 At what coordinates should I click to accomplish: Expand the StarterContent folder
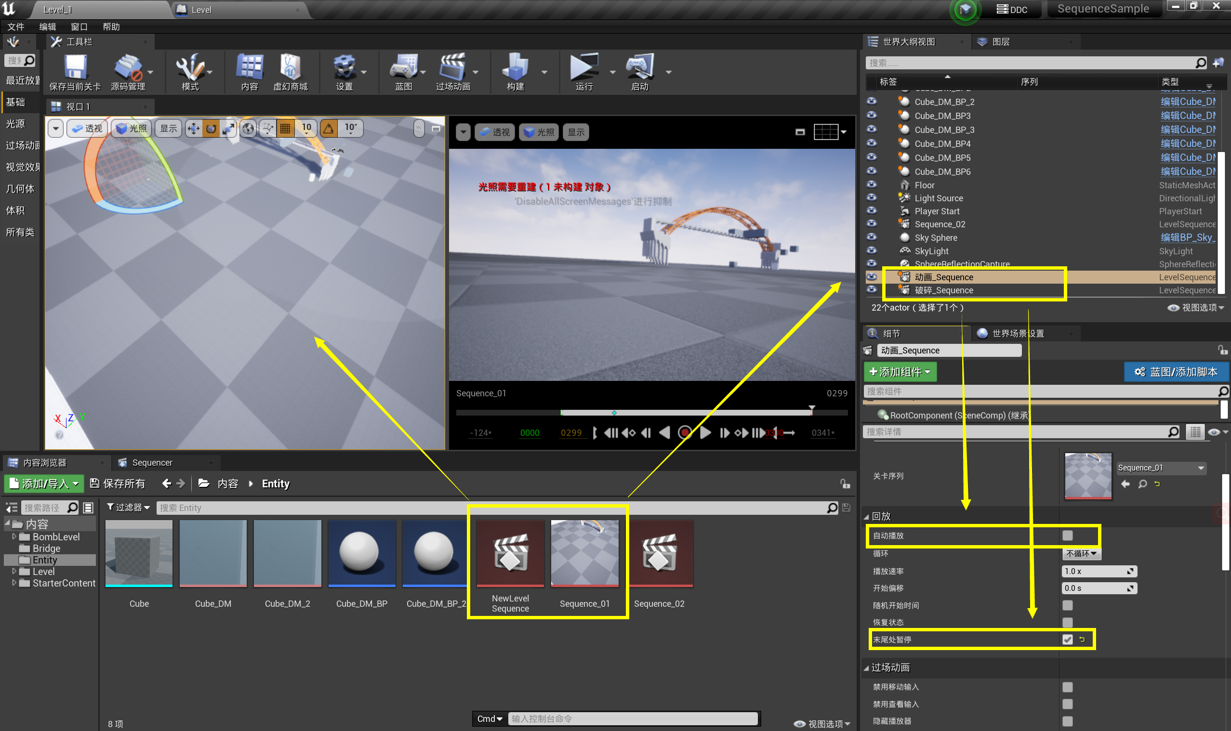(x=14, y=583)
